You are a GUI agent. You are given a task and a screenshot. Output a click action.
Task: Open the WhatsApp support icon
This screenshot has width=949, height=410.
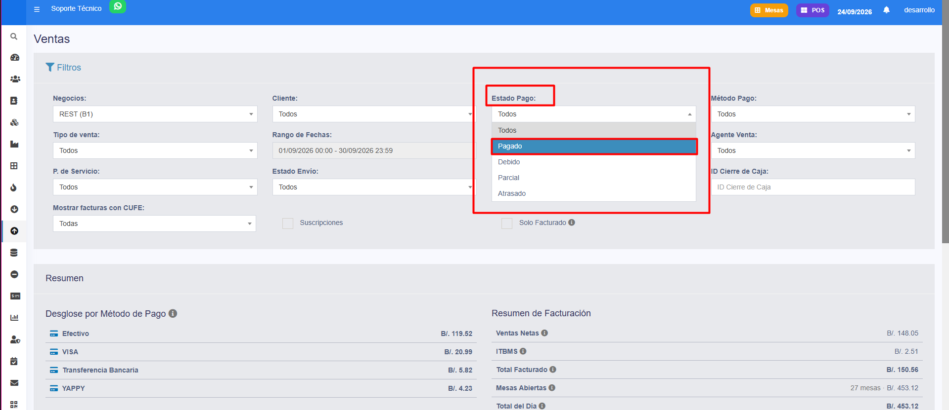pyautogui.click(x=118, y=6)
